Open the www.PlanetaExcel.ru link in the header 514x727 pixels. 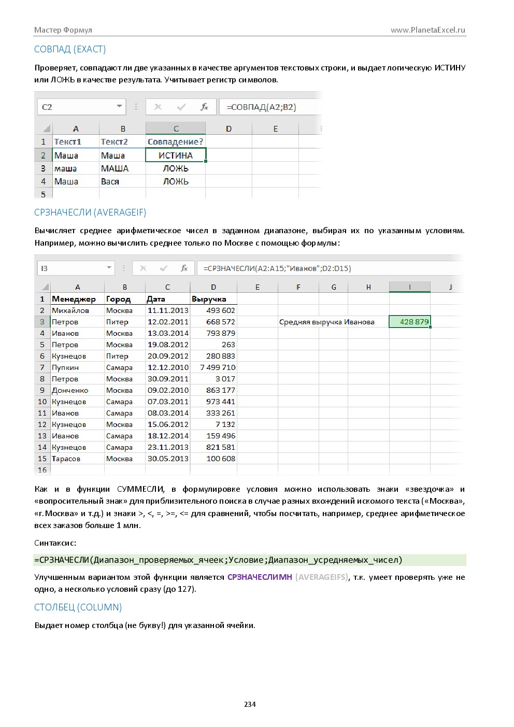point(428,30)
